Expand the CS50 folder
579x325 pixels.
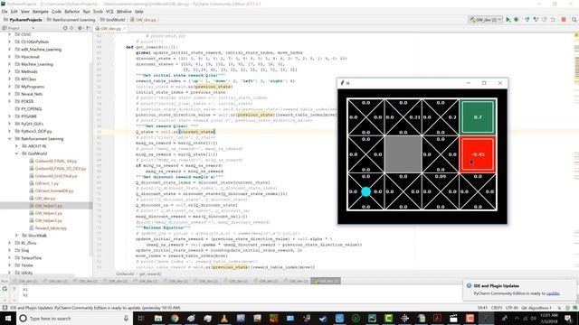pos(10,34)
